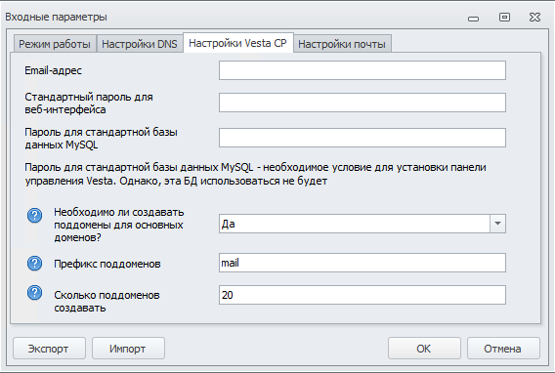Screen dimensions: 555x373
Task: Click the Экспорт button
Action: click(49, 349)
